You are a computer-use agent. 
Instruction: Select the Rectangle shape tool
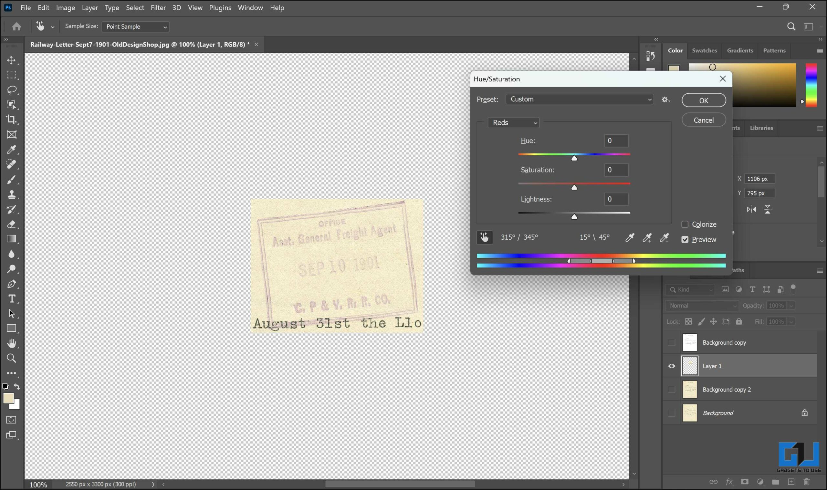[12, 328]
